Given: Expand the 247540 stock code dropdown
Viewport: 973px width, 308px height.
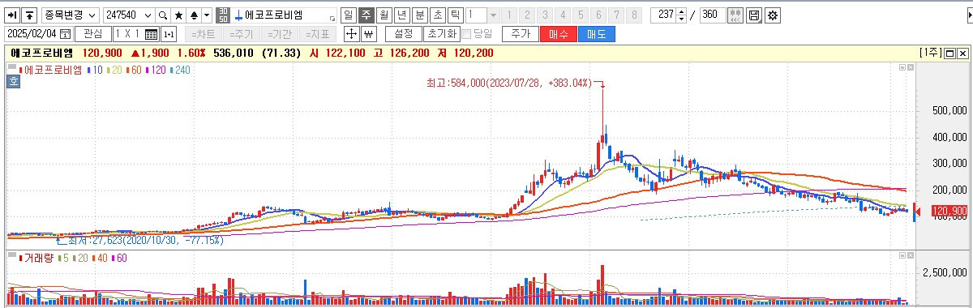Looking at the screenshot, I should click(147, 15).
